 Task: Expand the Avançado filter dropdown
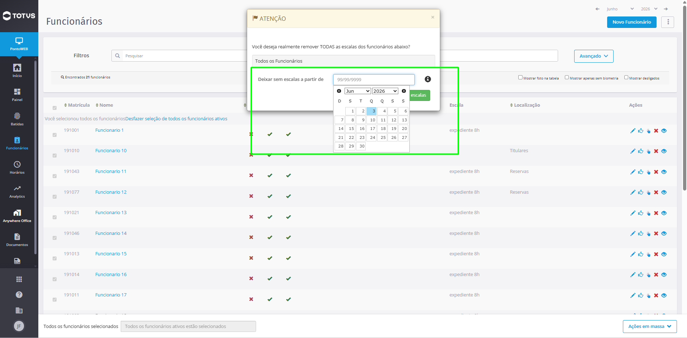coord(594,56)
